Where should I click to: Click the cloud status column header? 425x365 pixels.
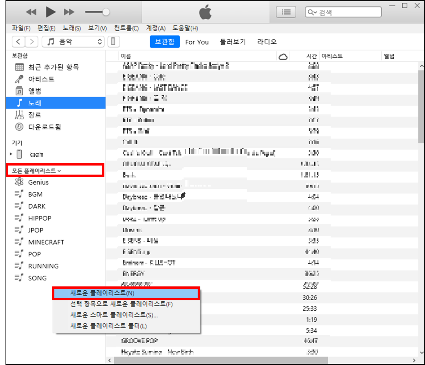click(x=283, y=57)
